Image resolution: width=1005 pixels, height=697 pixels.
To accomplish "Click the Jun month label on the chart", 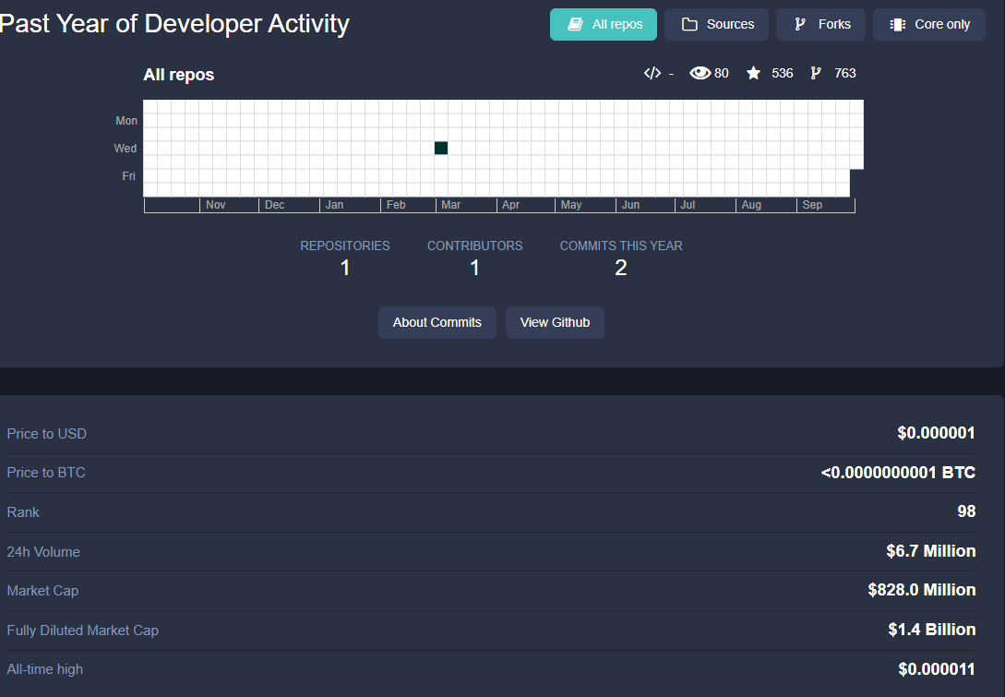I will click(x=630, y=205).
